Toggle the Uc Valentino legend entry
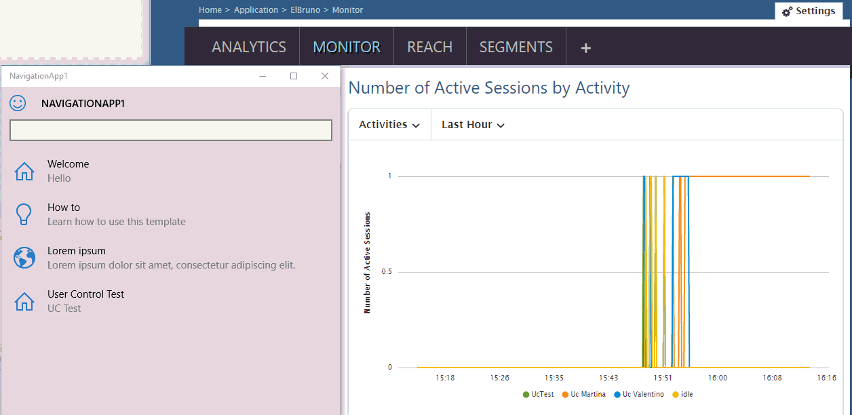852x415 pixels. (638, 395)
